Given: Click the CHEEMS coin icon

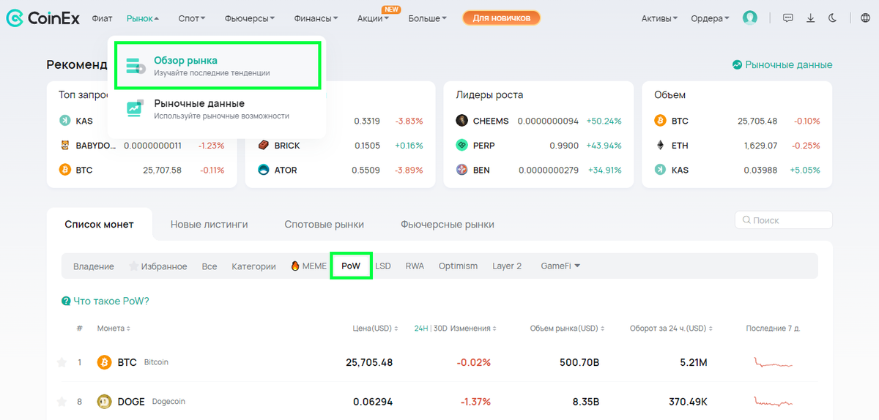Looking at the screenshot, I should [461, 121].
